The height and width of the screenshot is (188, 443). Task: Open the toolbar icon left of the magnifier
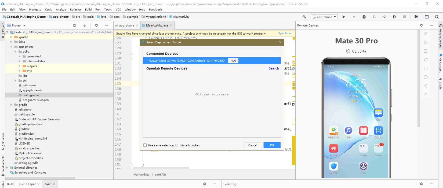427,17
